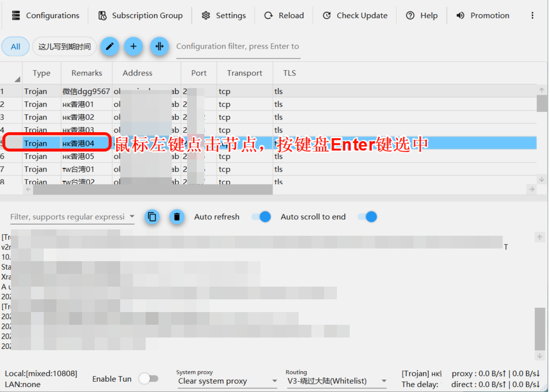The height and width of the screenshot is (392, 550).
Task: Expand the System proxy dropdown
Action: point(275,381)
